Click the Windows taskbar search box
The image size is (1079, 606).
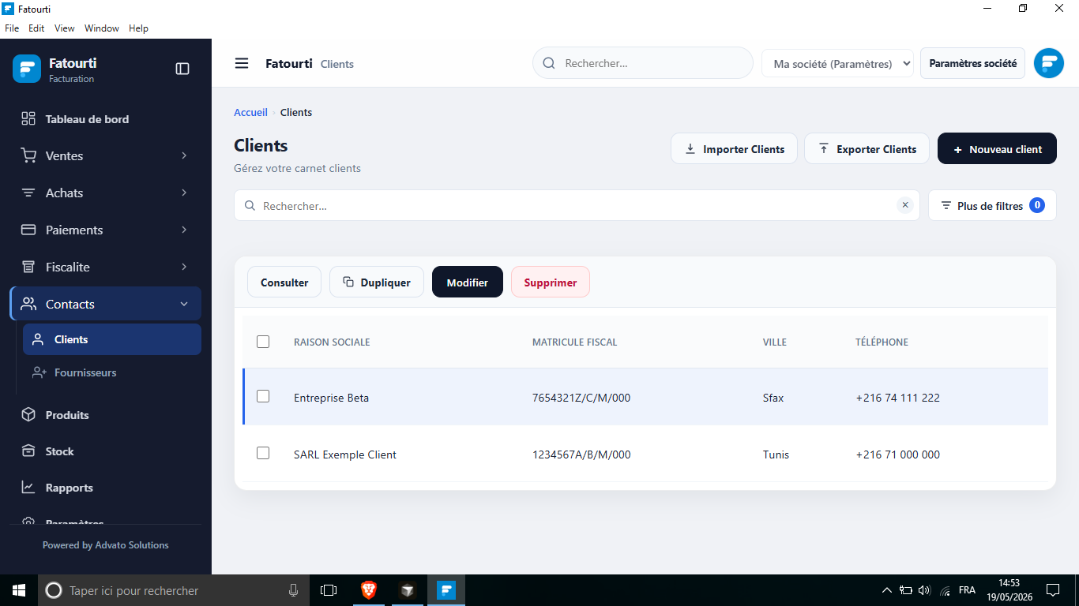click(174, 590)
